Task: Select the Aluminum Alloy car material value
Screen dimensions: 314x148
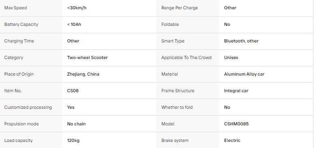Action: tap(244, 74)
